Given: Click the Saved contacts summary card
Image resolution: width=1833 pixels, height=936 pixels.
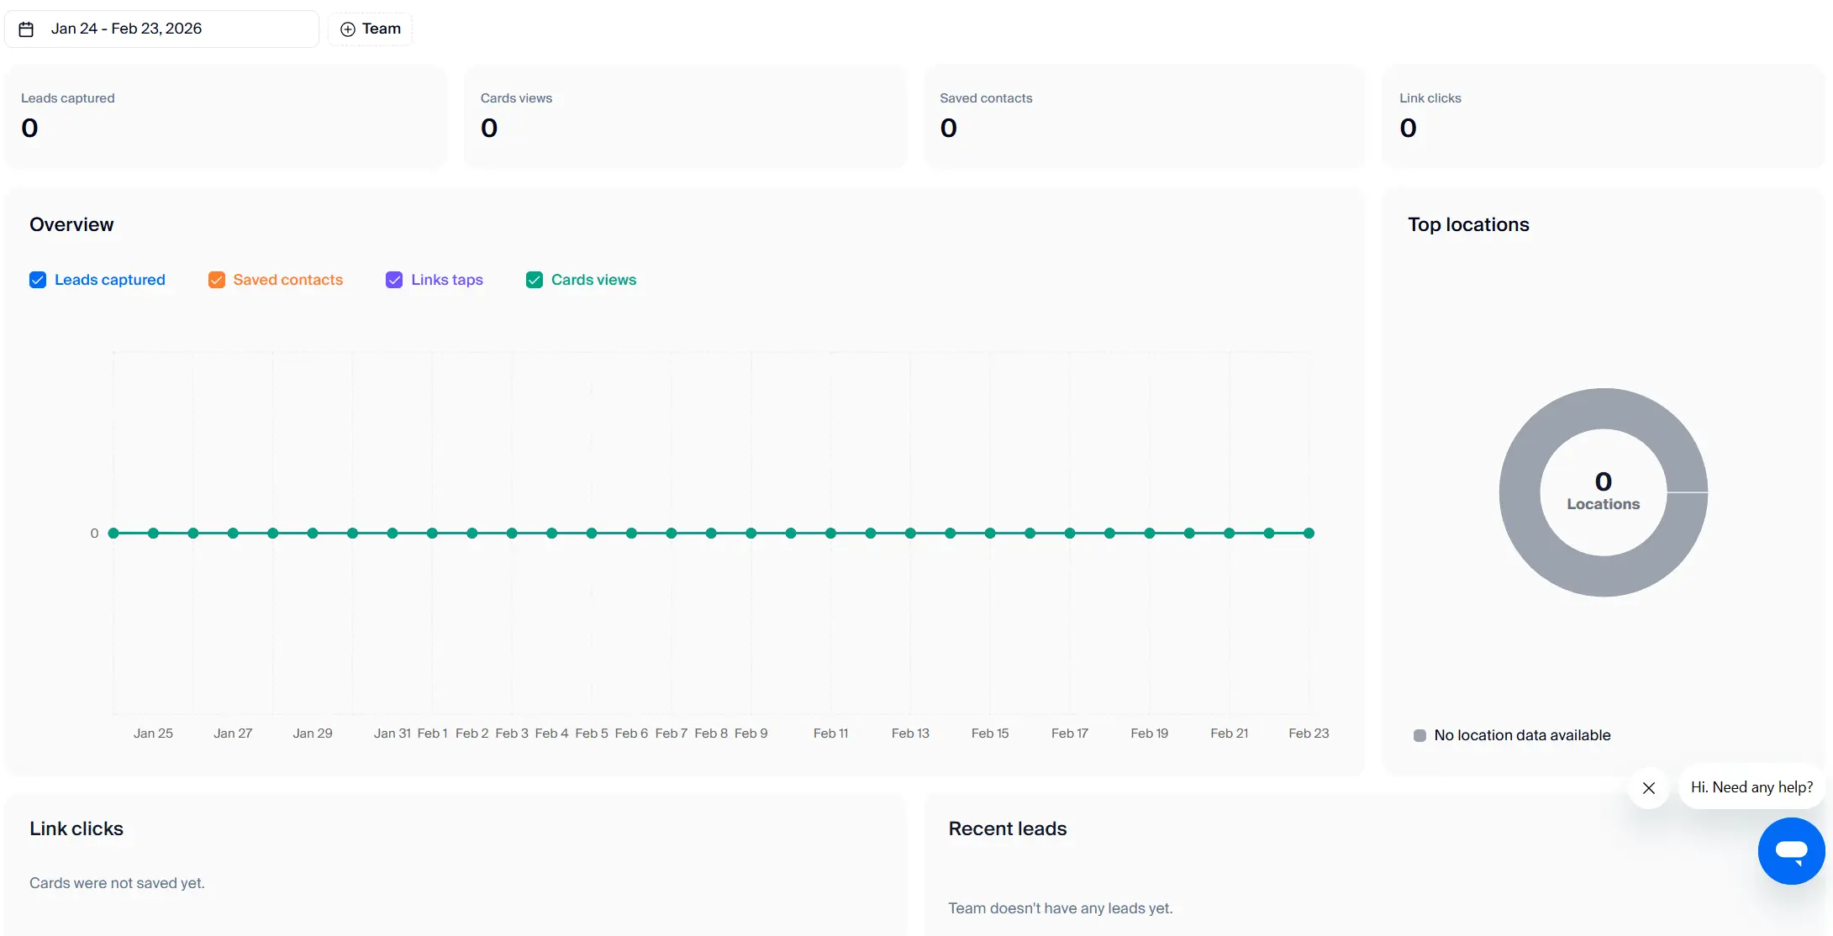Looking at the screenshot, I should pyautogui.click(x=1144, y=116).
